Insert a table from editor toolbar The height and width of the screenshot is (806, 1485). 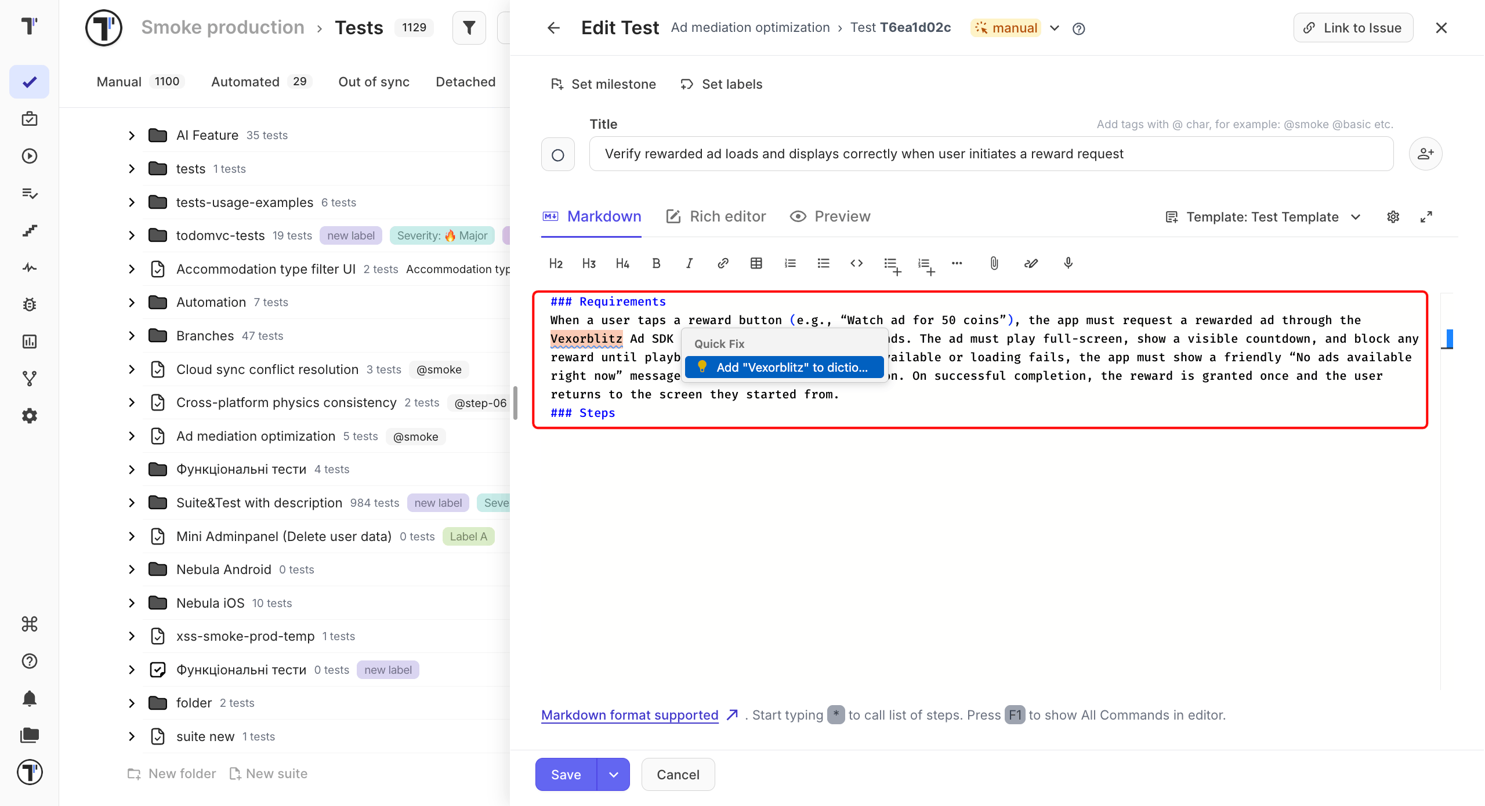(x=756, y=264)
